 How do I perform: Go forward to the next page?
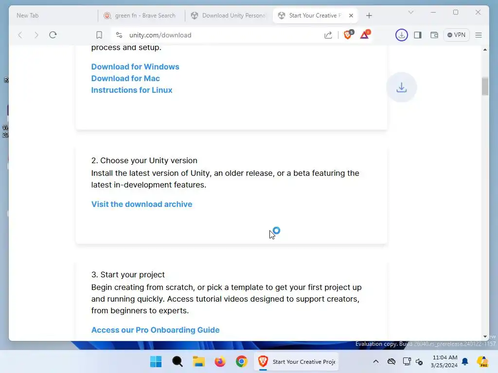tap(36, 35)
